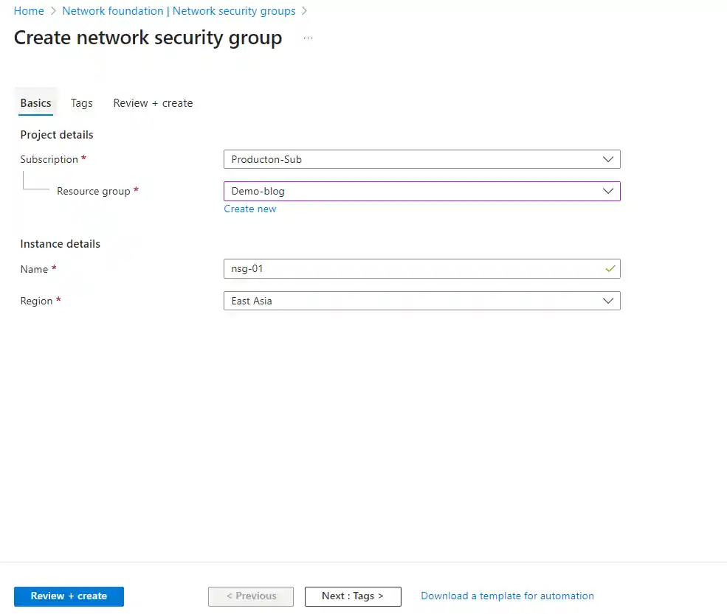Image resolution: width=727 pixels, height=614 pixels.
Task: Click the chevron arrow in Resource group box
Action: [x=608, y=191]
